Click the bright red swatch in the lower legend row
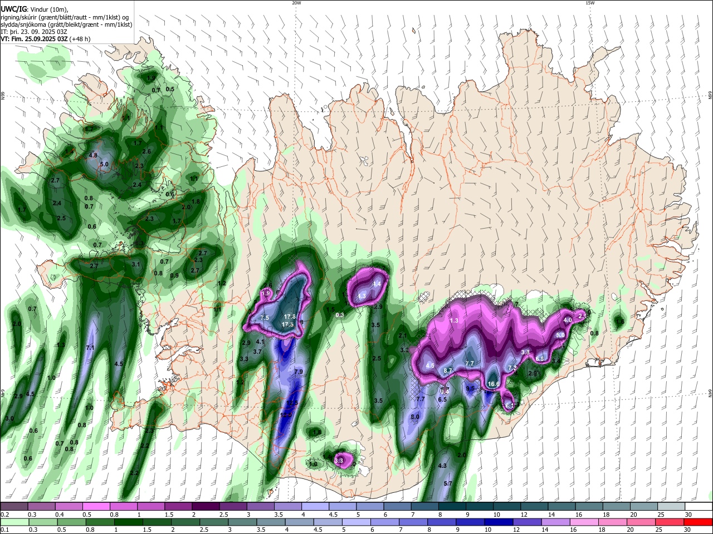The image size is (713, 534). (x=699, y=522)
